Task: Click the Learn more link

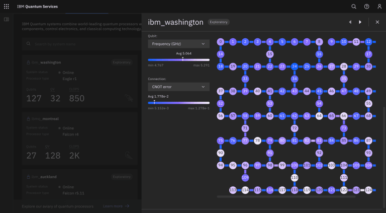Action: click(x=116, y=206)
